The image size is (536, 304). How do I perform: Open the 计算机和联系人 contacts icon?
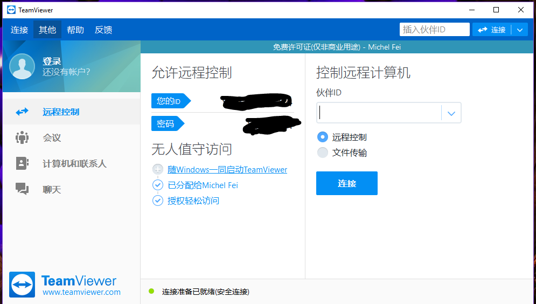[22, 163]
